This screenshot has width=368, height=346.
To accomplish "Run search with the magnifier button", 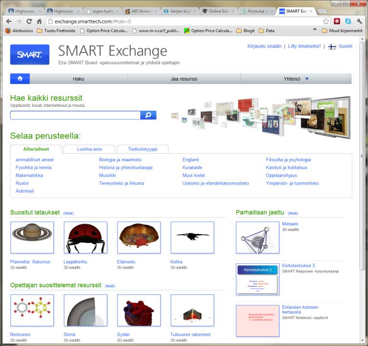I will click(x=148, y=115).
